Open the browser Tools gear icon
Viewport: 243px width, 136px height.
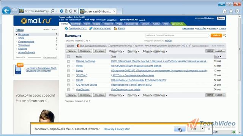237,11
